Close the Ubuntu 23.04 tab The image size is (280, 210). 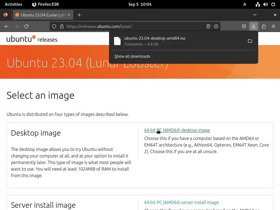tap(69, 15)
